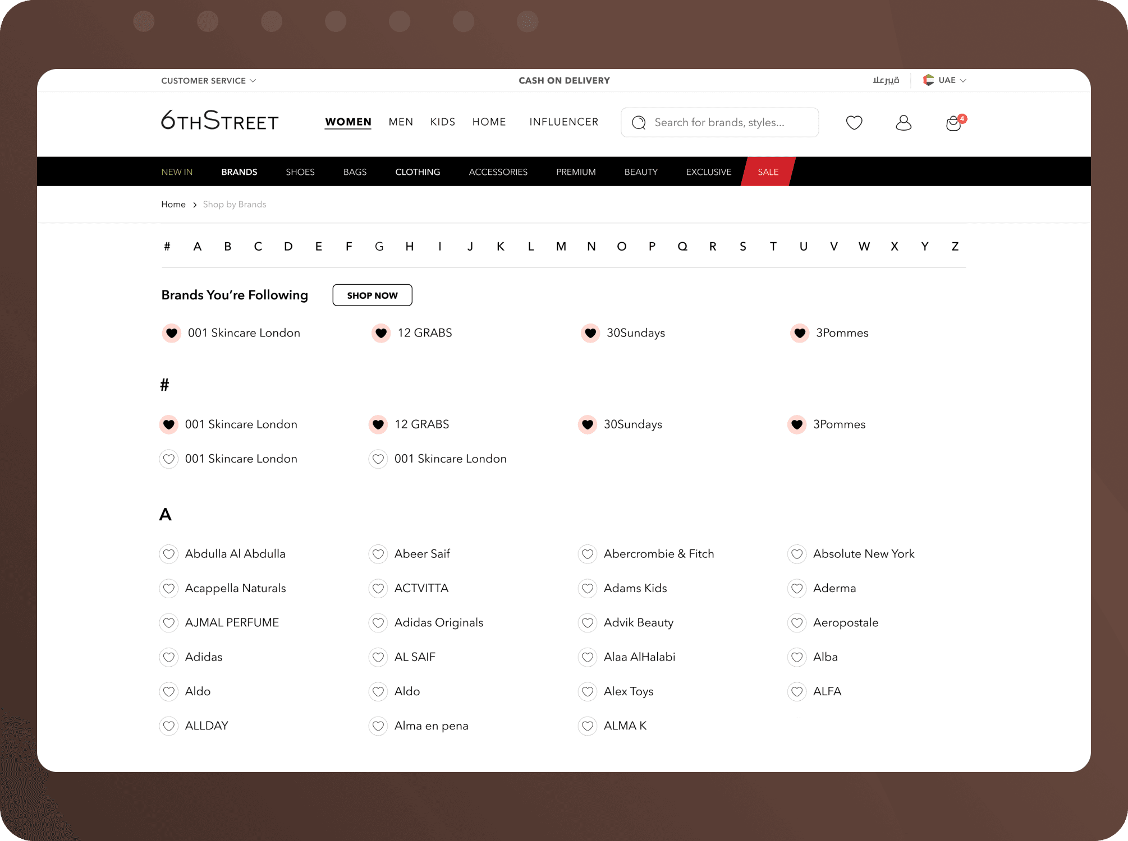Open the SHOES category menu
The image size is (1128, 841).
pos(300,172)
